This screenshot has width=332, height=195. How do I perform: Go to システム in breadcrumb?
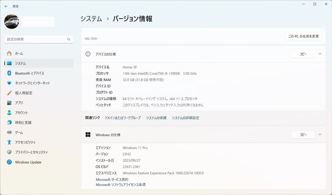[91, 19]
